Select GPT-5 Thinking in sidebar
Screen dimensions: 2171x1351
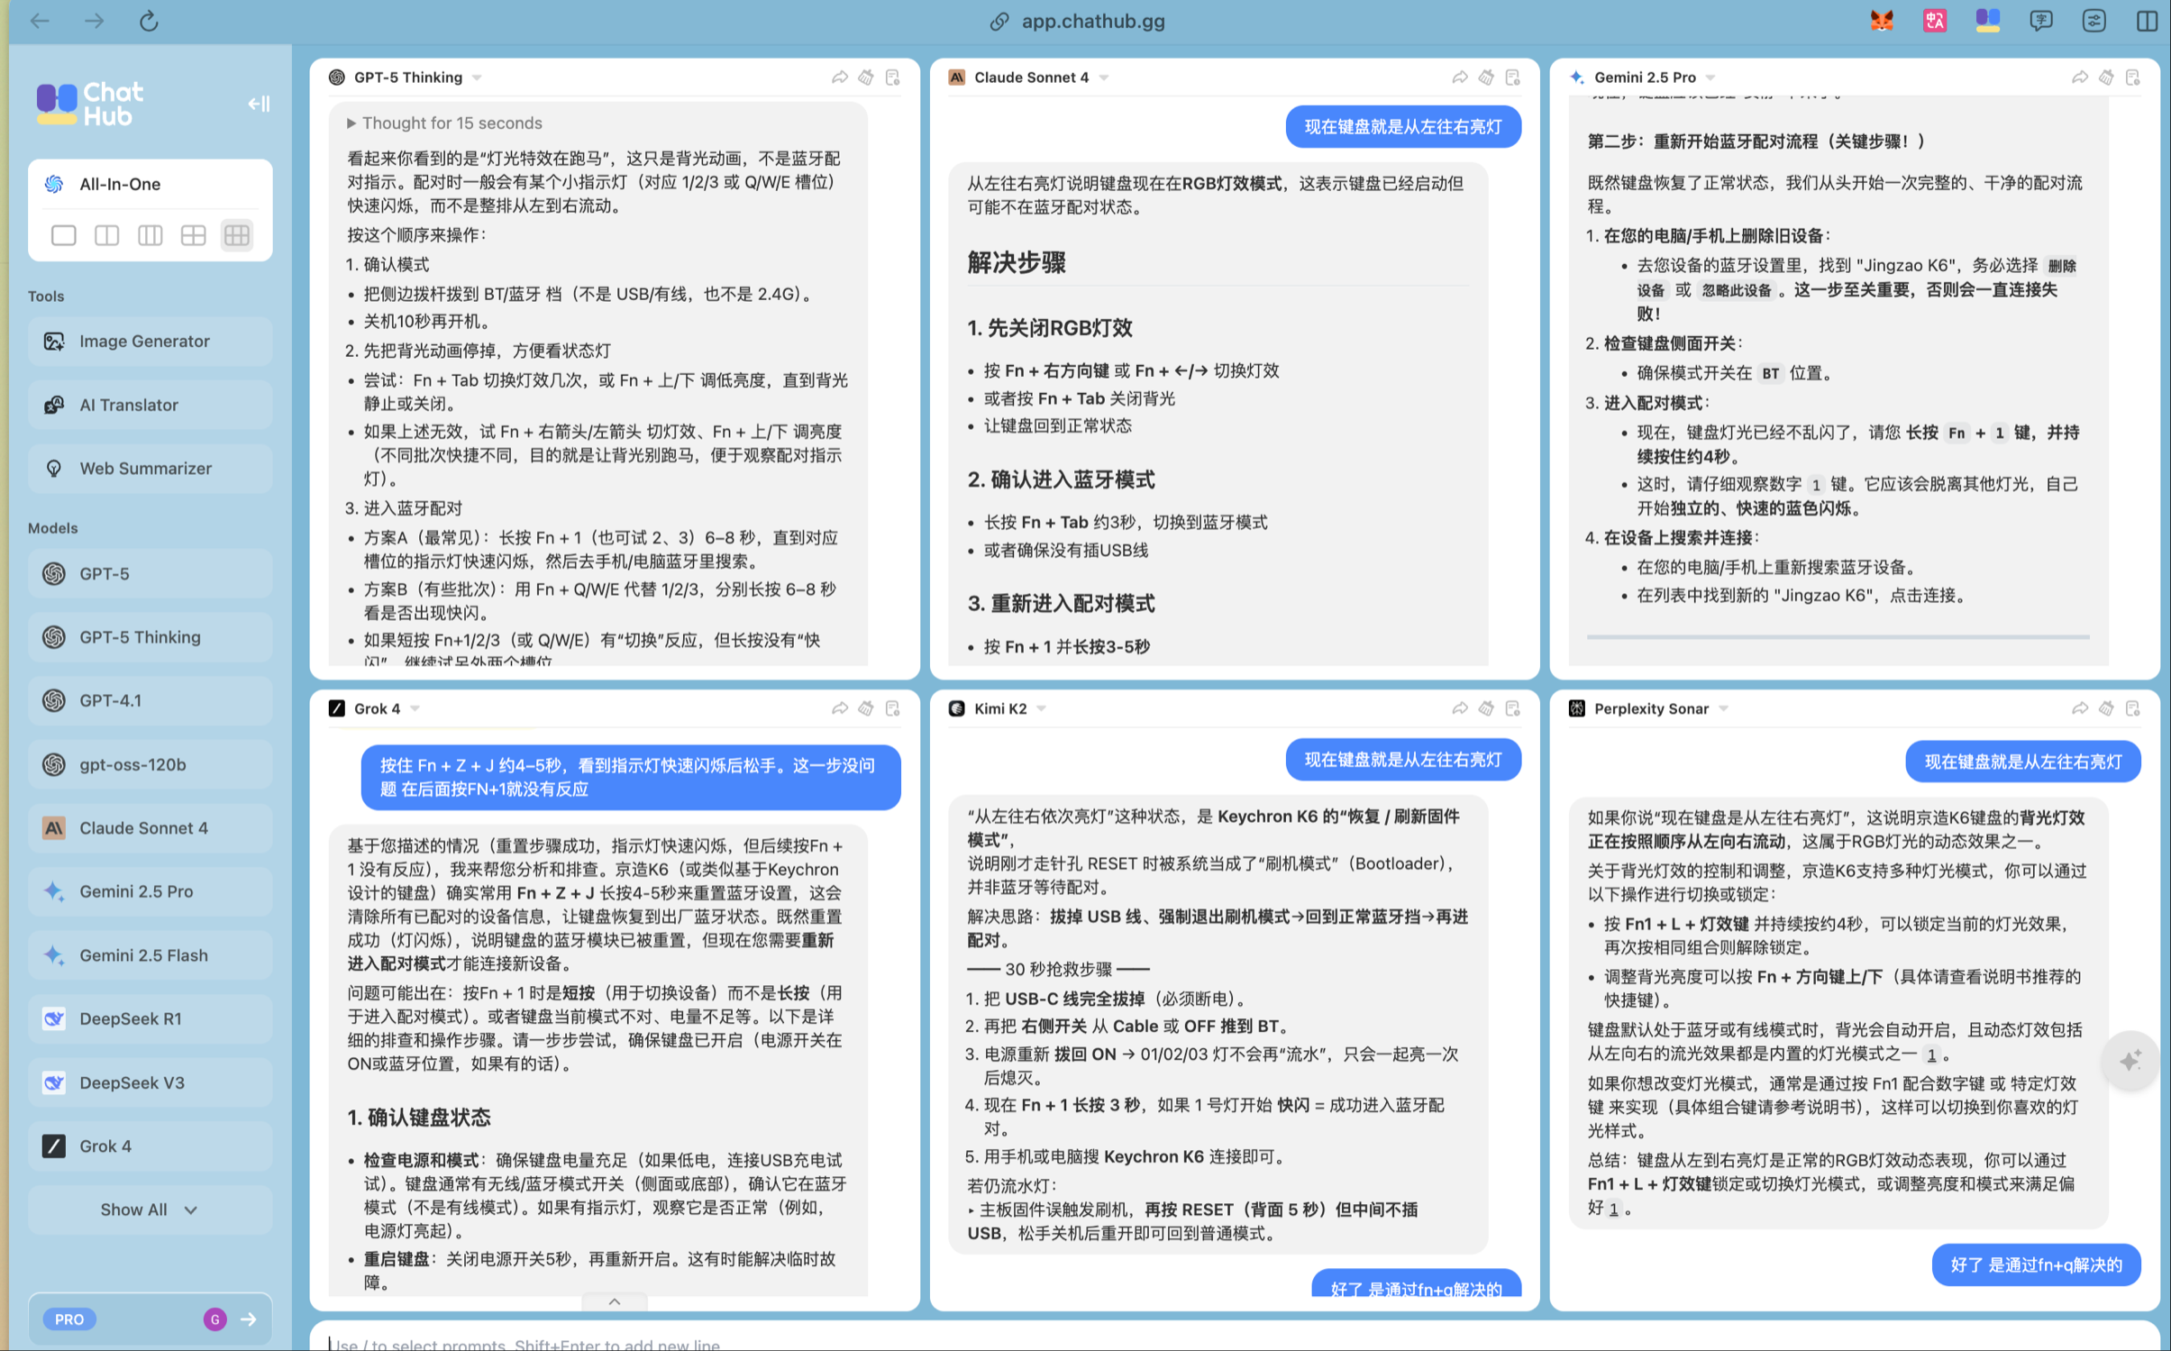click(x=151, y=637)
